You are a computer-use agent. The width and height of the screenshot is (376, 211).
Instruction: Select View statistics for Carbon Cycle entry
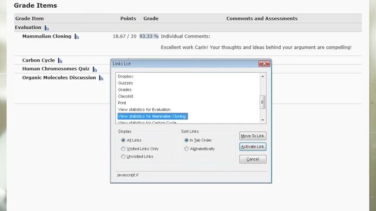(x=147, y=122)
